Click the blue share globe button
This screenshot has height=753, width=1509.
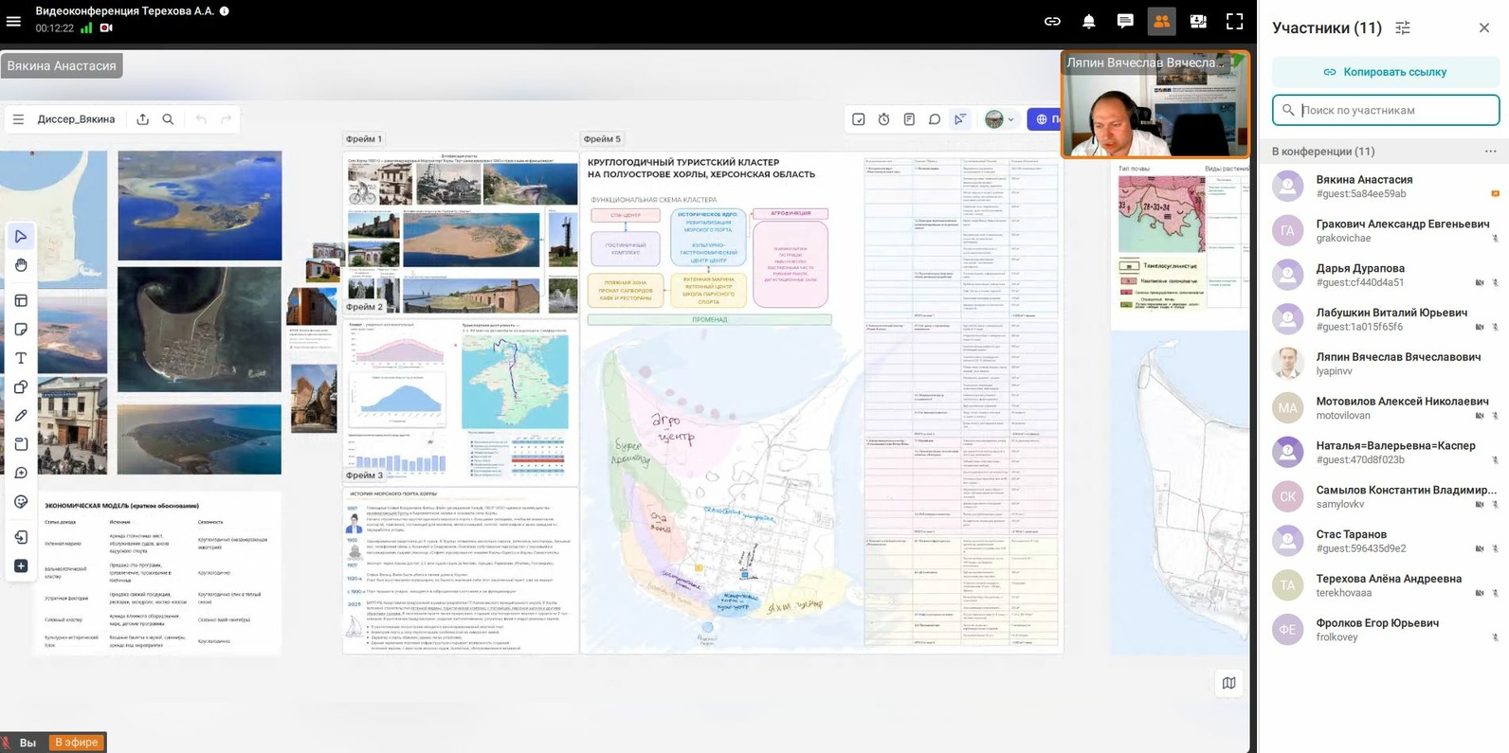click(x=1045, y=119)
